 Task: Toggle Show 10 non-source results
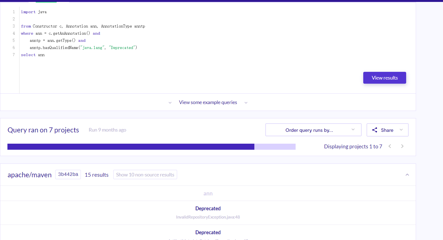pyautogui.click(x=145, y=174)
